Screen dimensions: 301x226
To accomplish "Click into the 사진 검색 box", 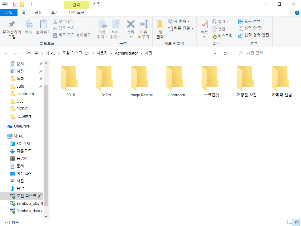I will pos(265,53).
